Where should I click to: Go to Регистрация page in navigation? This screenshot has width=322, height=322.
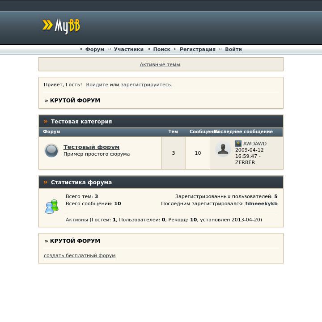pos(198,49)
